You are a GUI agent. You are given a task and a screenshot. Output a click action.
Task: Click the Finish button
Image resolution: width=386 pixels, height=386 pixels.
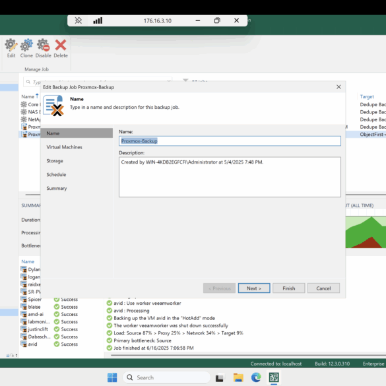tap(288, 288)
